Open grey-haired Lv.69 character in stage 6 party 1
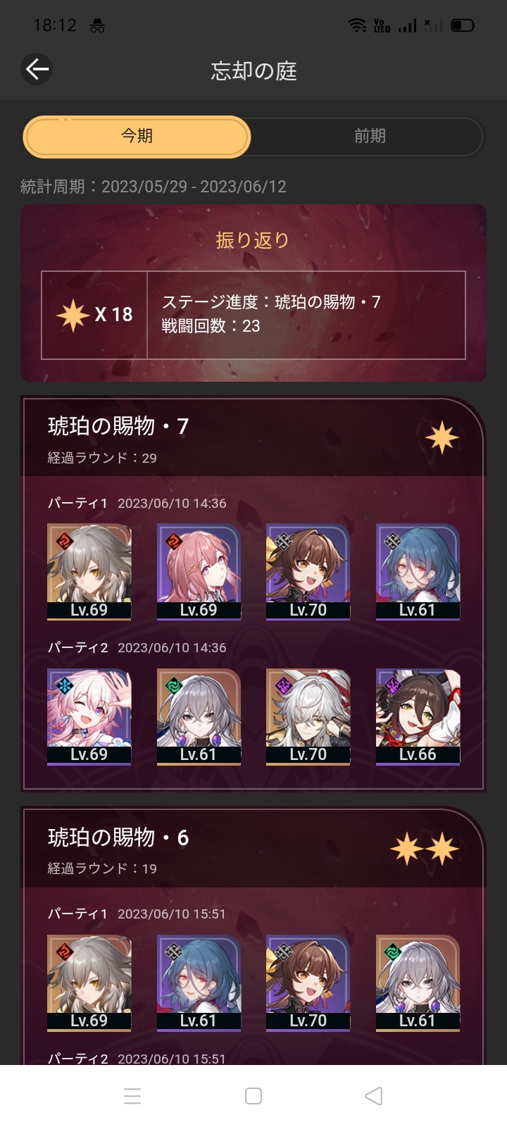507x1127 pixels. pos(89,983)
